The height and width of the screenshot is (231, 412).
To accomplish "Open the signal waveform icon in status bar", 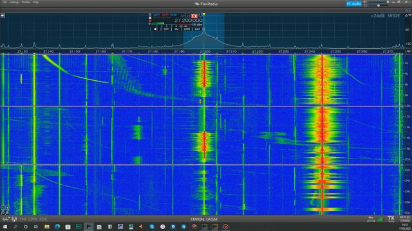I will 6,219.
